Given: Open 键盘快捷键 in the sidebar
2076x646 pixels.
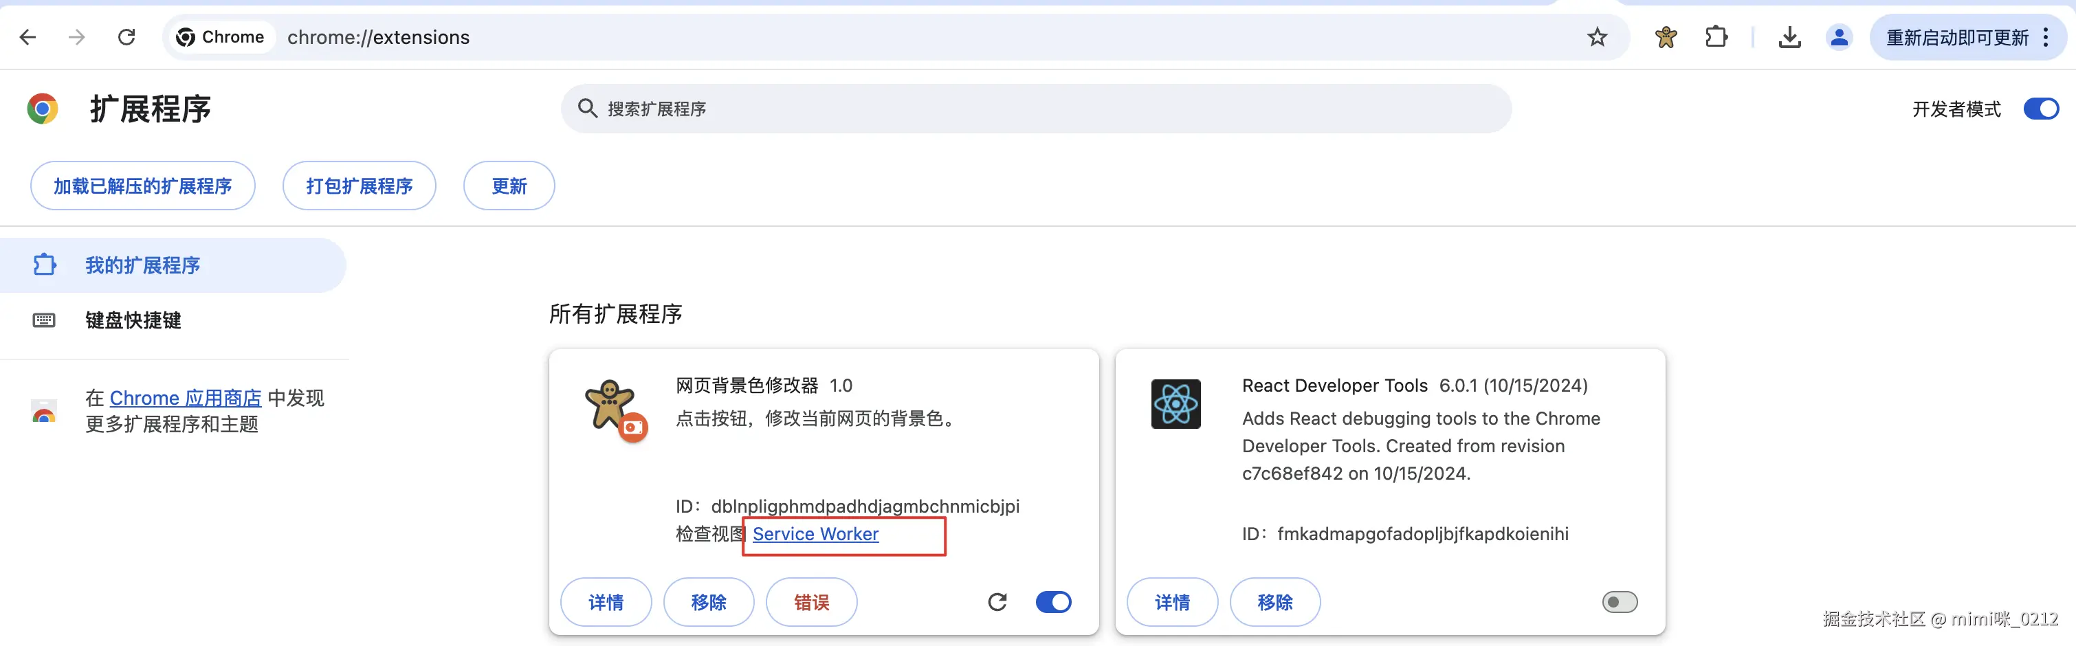Looking at the screenshot, I should coord(173,320).
